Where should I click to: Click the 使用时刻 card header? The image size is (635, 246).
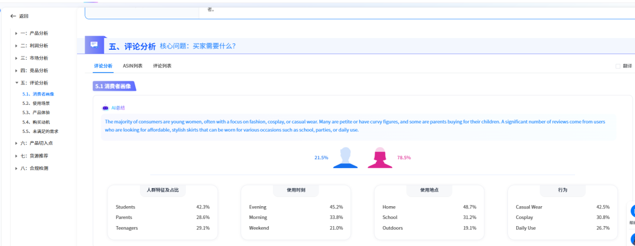click(296, 190)
